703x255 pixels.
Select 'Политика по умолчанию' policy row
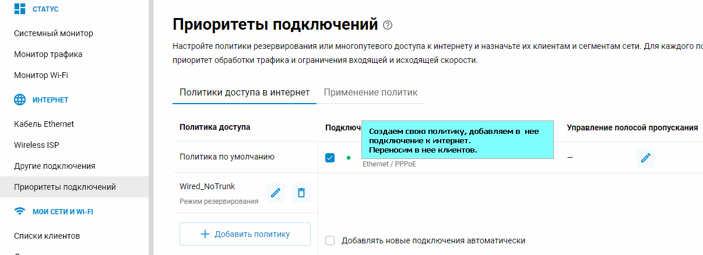tap(245, 157)
